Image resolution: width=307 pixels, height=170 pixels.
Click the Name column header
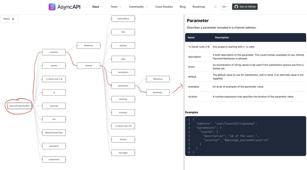[x=191, y=37]
